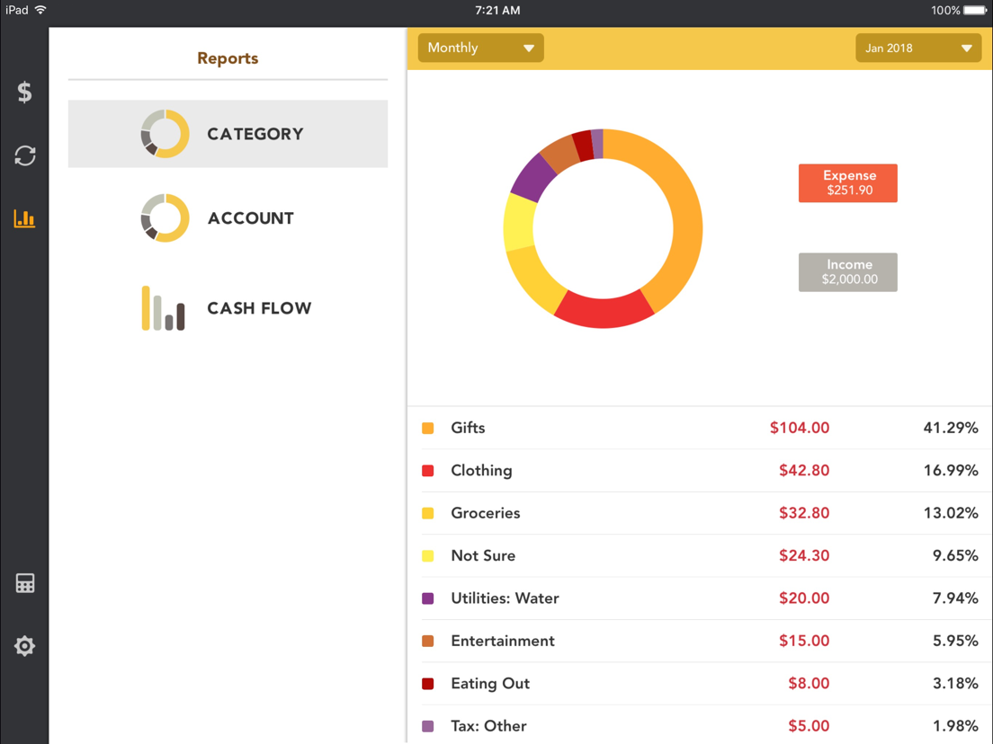This screenshot has height=744, width=993.
Task: Tap the 3.18% Eating Out percentage
Action: point(955,683)
